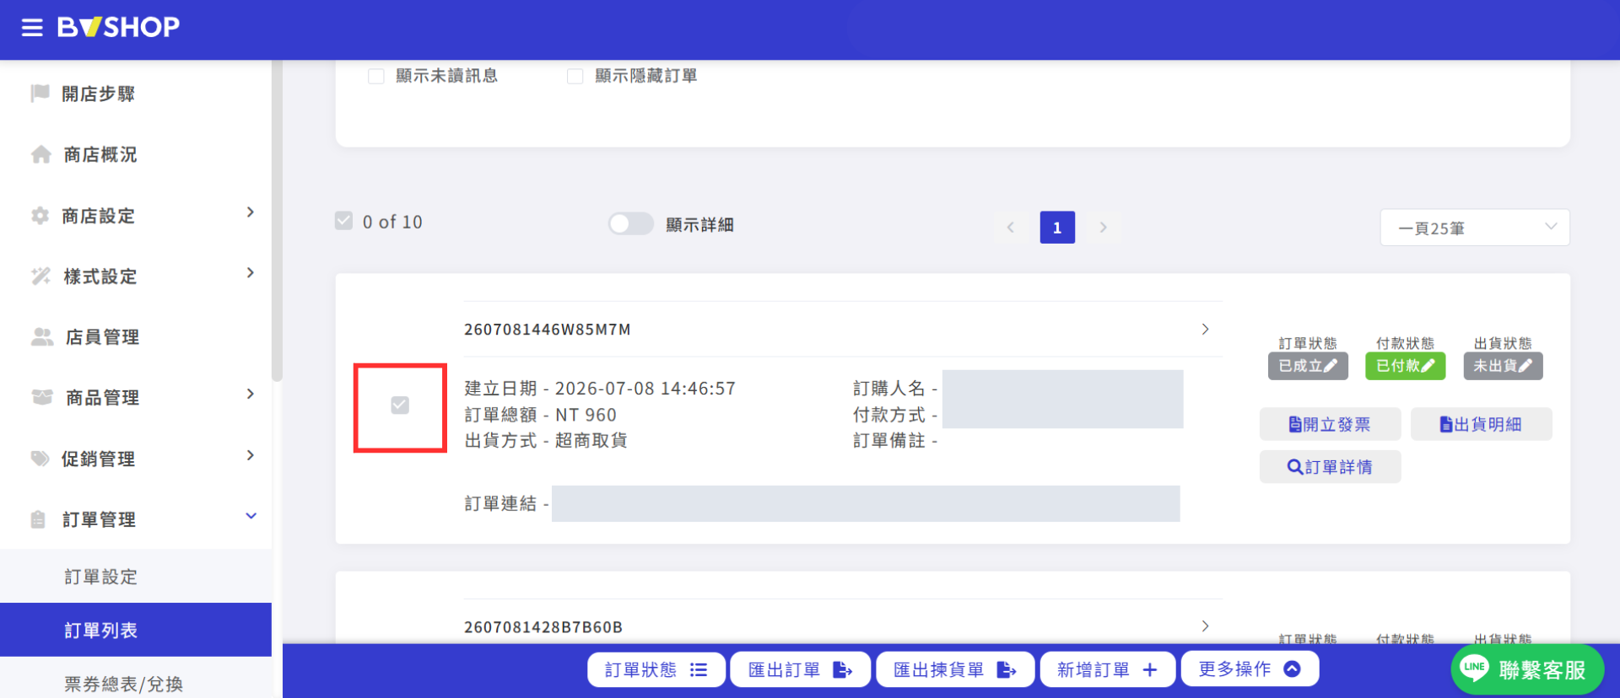Click the 匯出揀貨單 button
Viewport: 1620px width, 698px height.
[955, 670]
